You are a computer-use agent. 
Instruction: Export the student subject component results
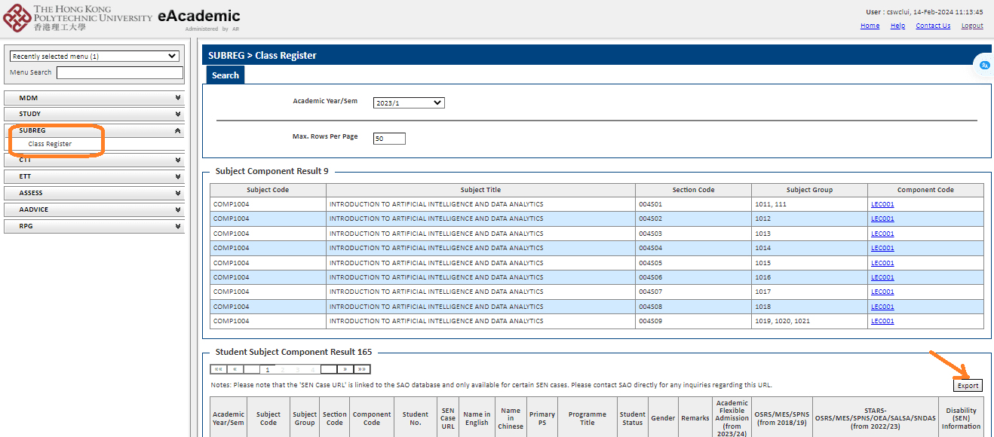968,385
